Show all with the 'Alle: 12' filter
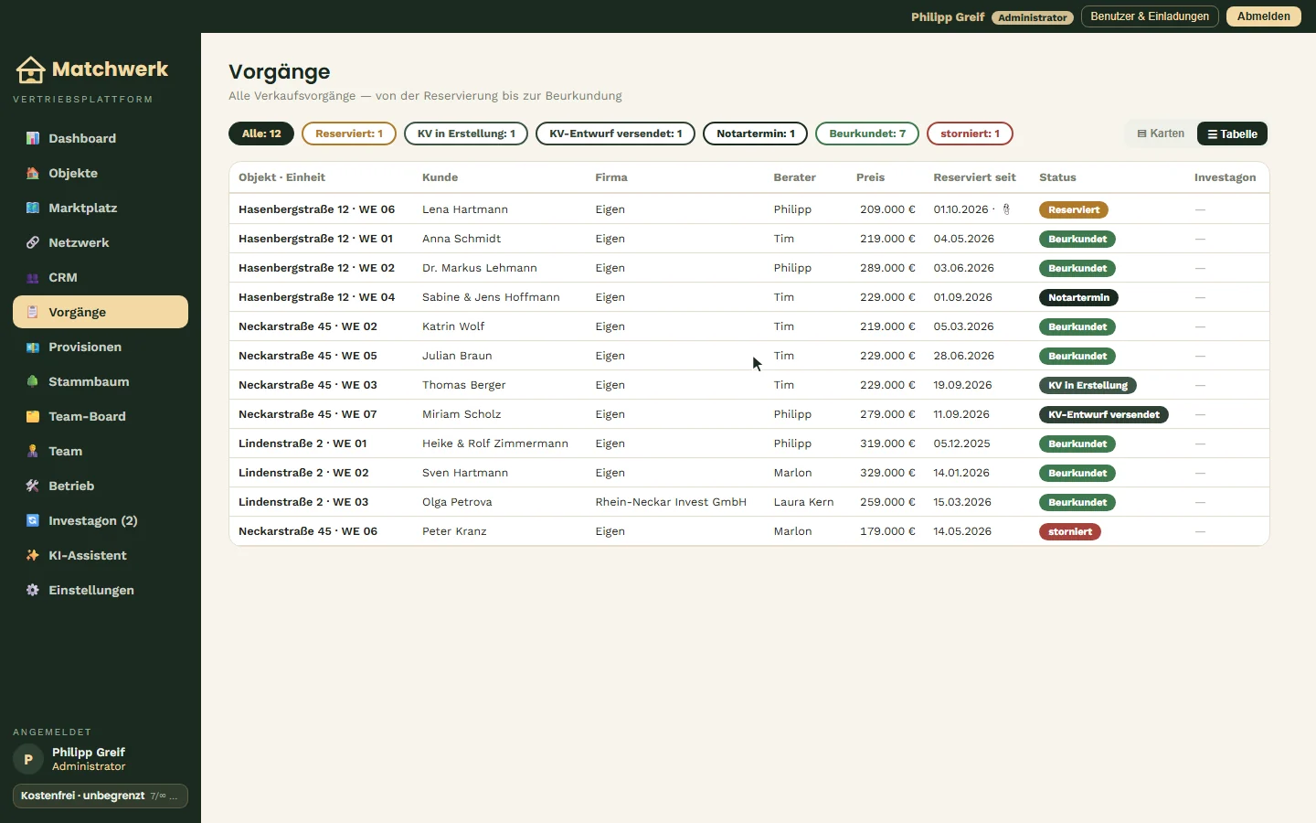1316x823 pixels. [261, 134]
